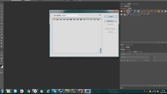Click the 'Загрузить...' load button
This screenshot has height=94, width=167.
111,21
